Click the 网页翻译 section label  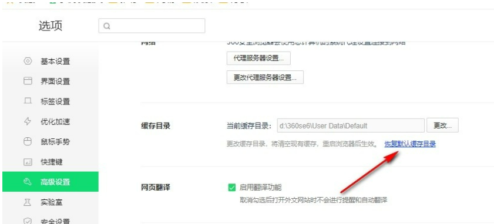pos(155,188)
